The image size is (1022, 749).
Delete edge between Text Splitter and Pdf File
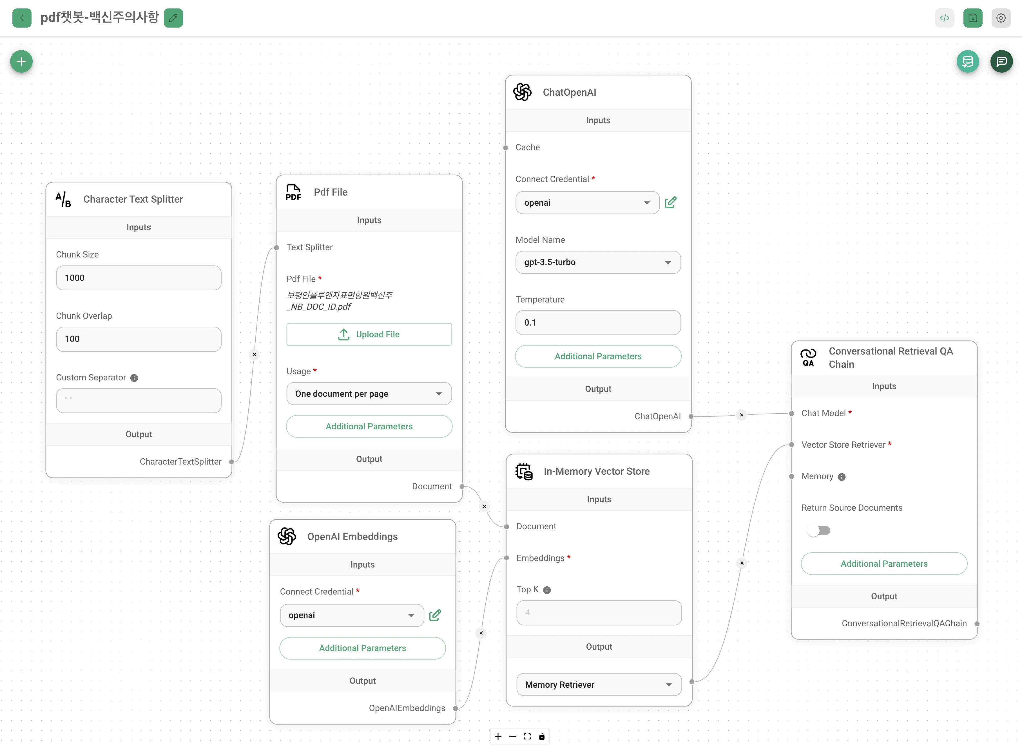255,355
